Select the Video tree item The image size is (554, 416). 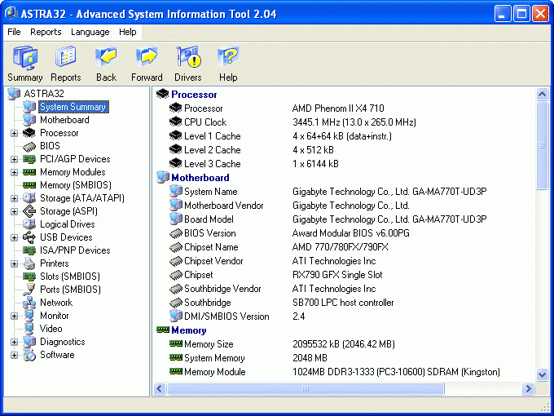(51, 329)
